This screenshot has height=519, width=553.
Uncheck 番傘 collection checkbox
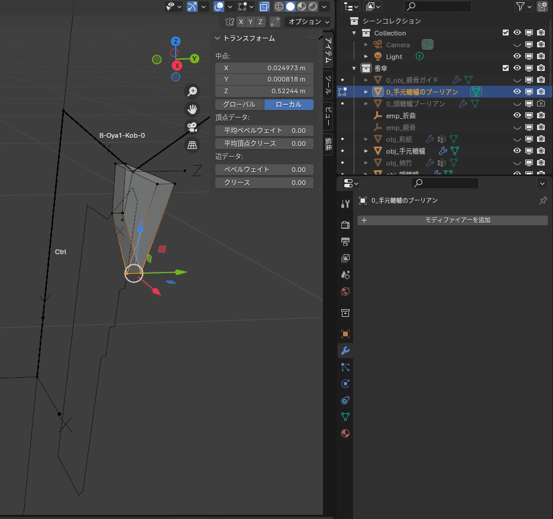tap(505, 68)
